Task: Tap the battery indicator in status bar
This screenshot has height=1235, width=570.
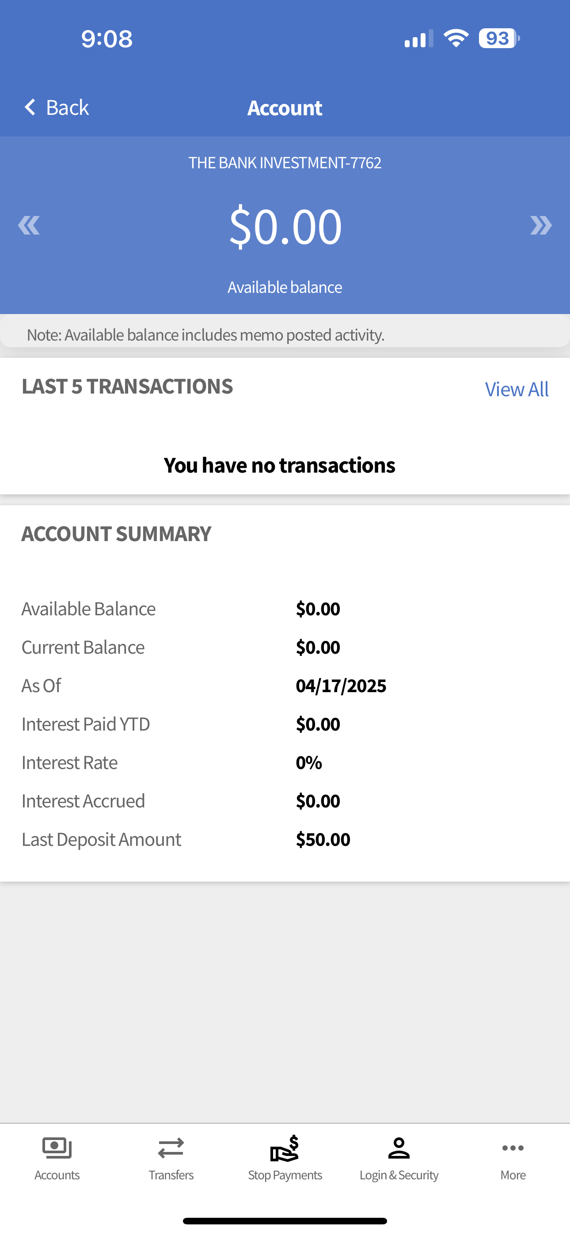Action: pyautogui.click(x=499, y=38)
